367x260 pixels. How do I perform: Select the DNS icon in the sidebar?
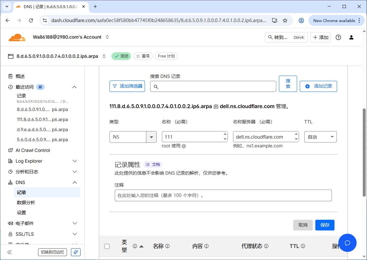click(10, 182)
